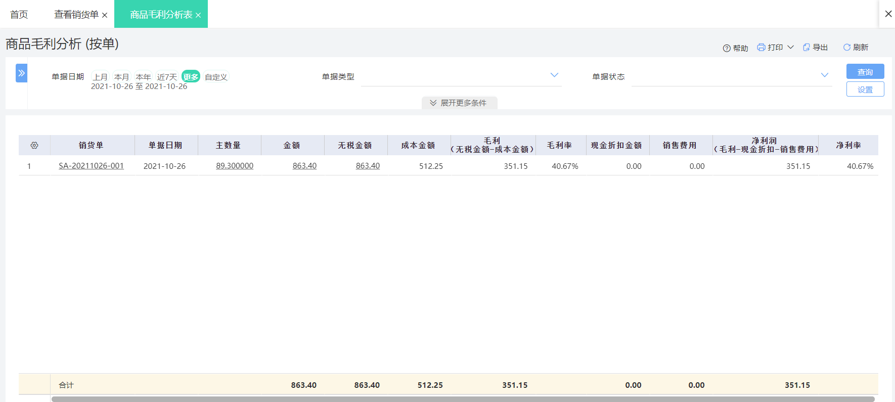
Task: Close the 商品毛利分析表 tab x icon
Action: [198, 15]
